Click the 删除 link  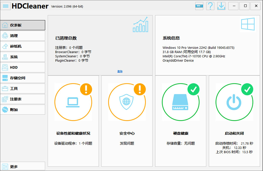120,71
